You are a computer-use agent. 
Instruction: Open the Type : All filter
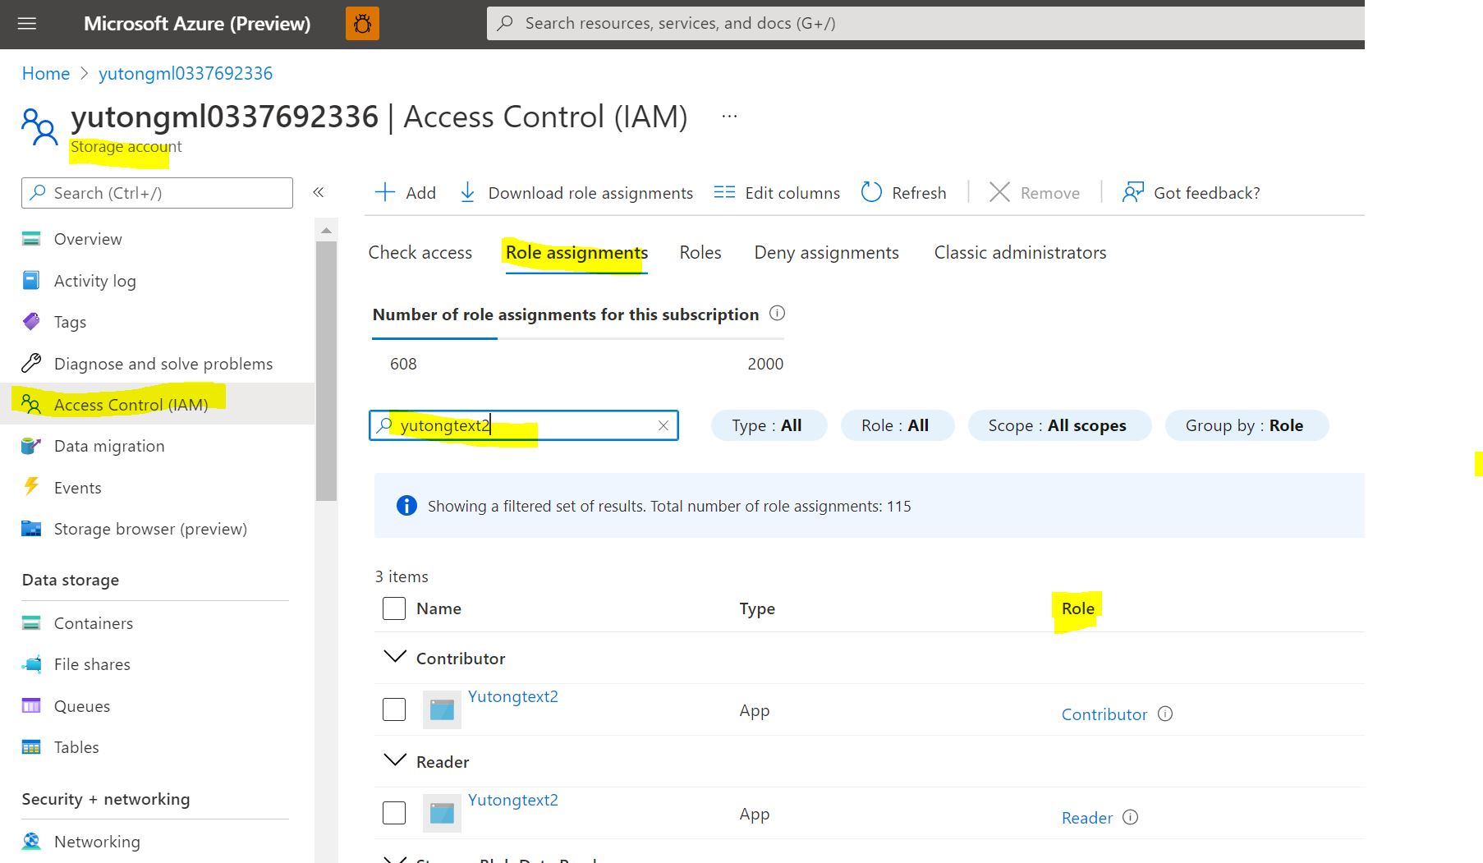(x=769, y=425)
